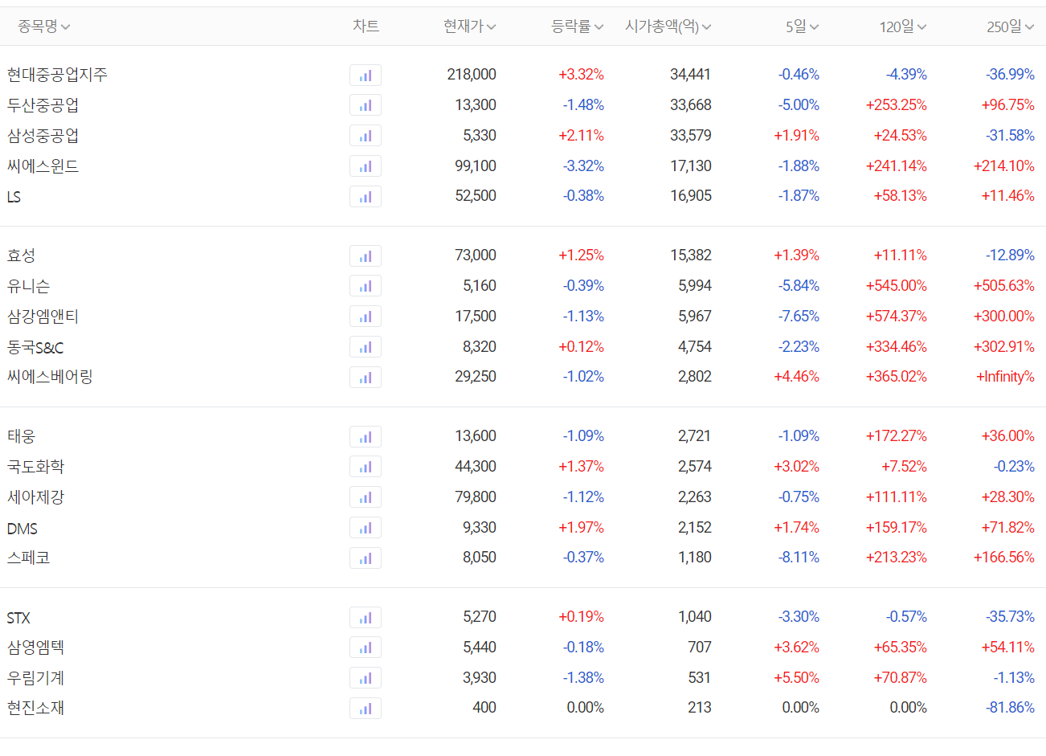Open chart icon for 유니슨

click(x=366, y=286)
